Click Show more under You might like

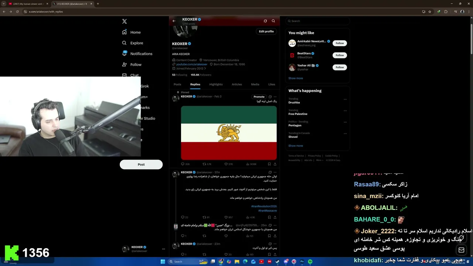click(296, 78)
